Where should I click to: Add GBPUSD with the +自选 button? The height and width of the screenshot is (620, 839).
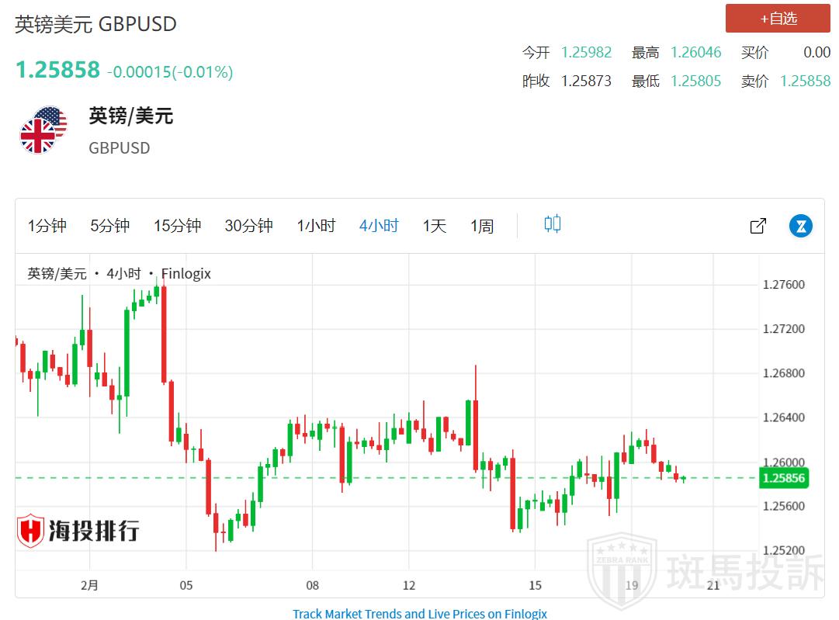click(778, 19)
